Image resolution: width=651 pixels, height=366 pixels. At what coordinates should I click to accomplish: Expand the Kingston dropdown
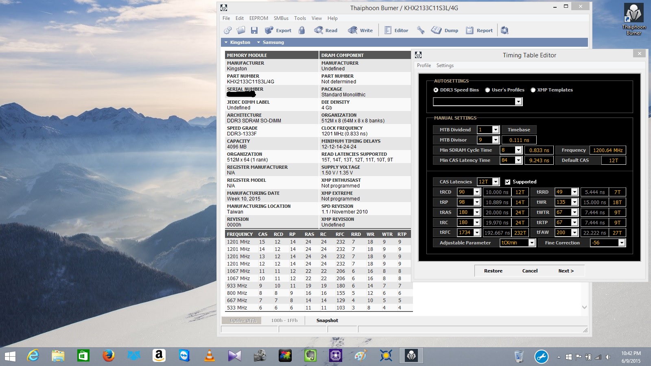point(238,42)
